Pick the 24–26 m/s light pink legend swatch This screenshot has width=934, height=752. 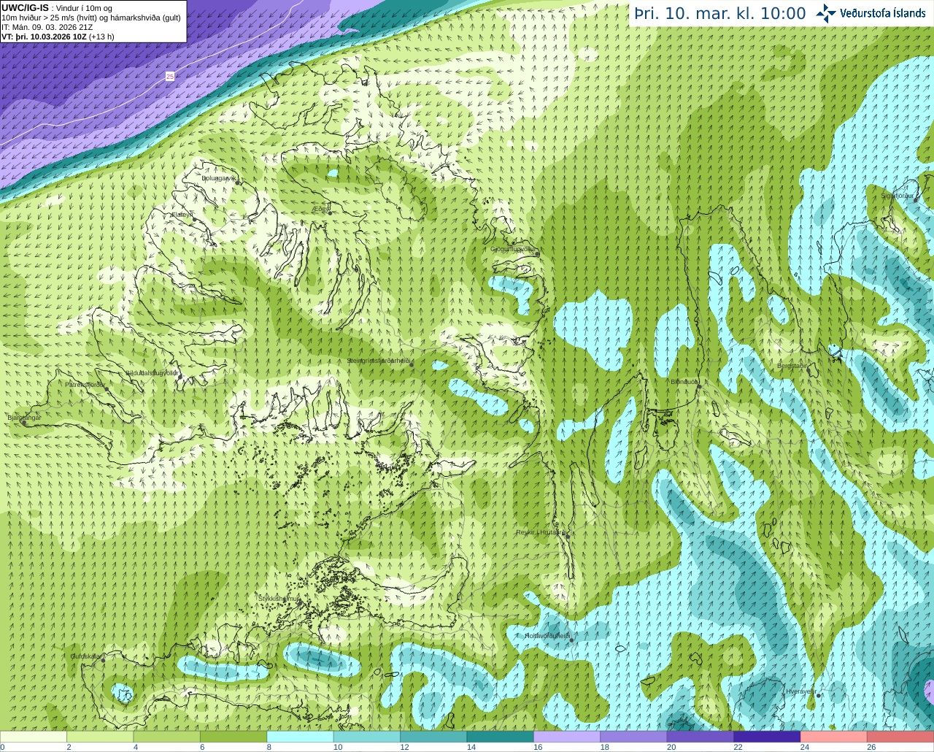[834, 737]
